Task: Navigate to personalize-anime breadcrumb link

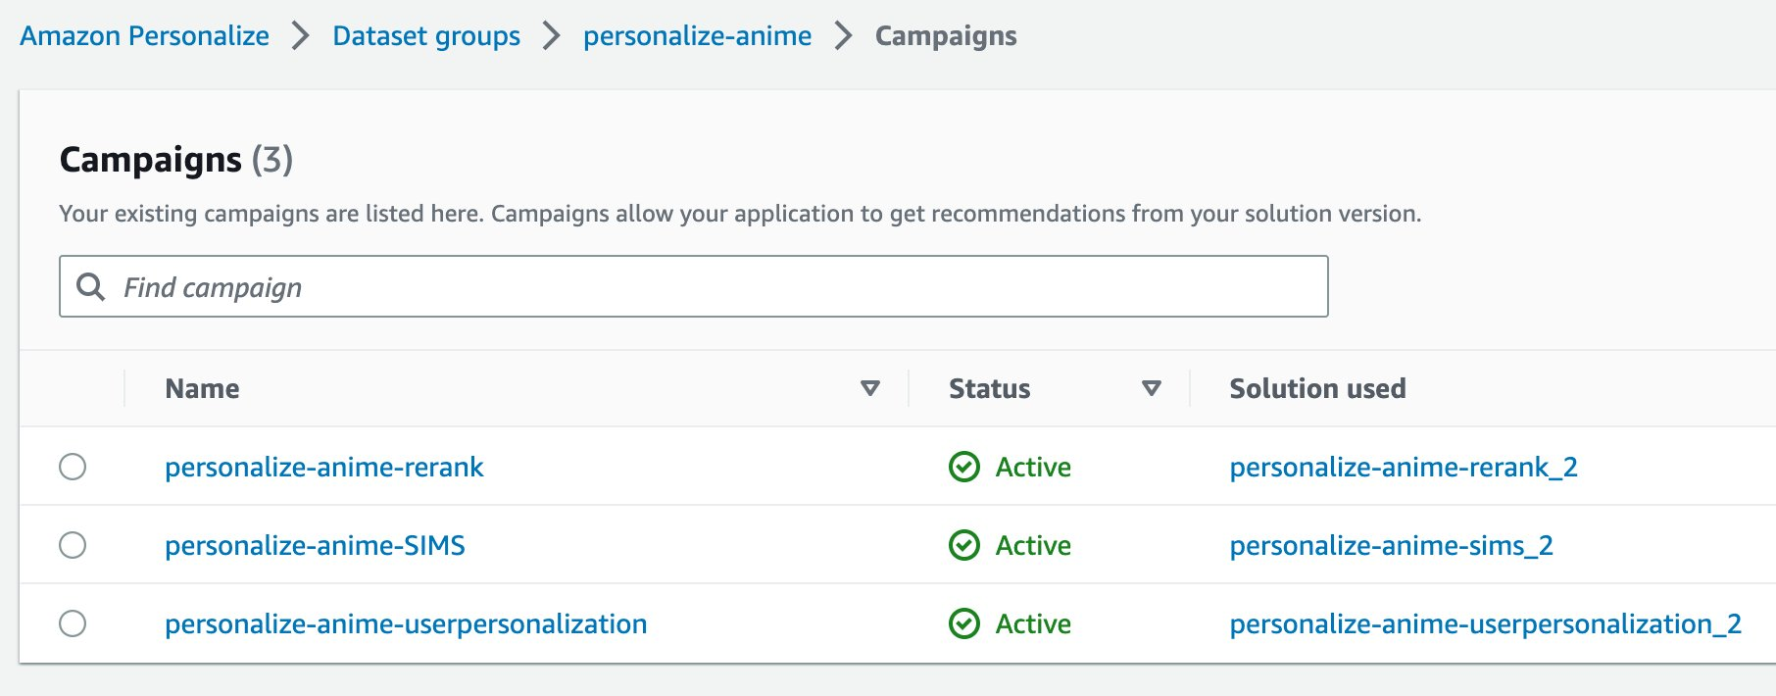Action: pos(697,36)
